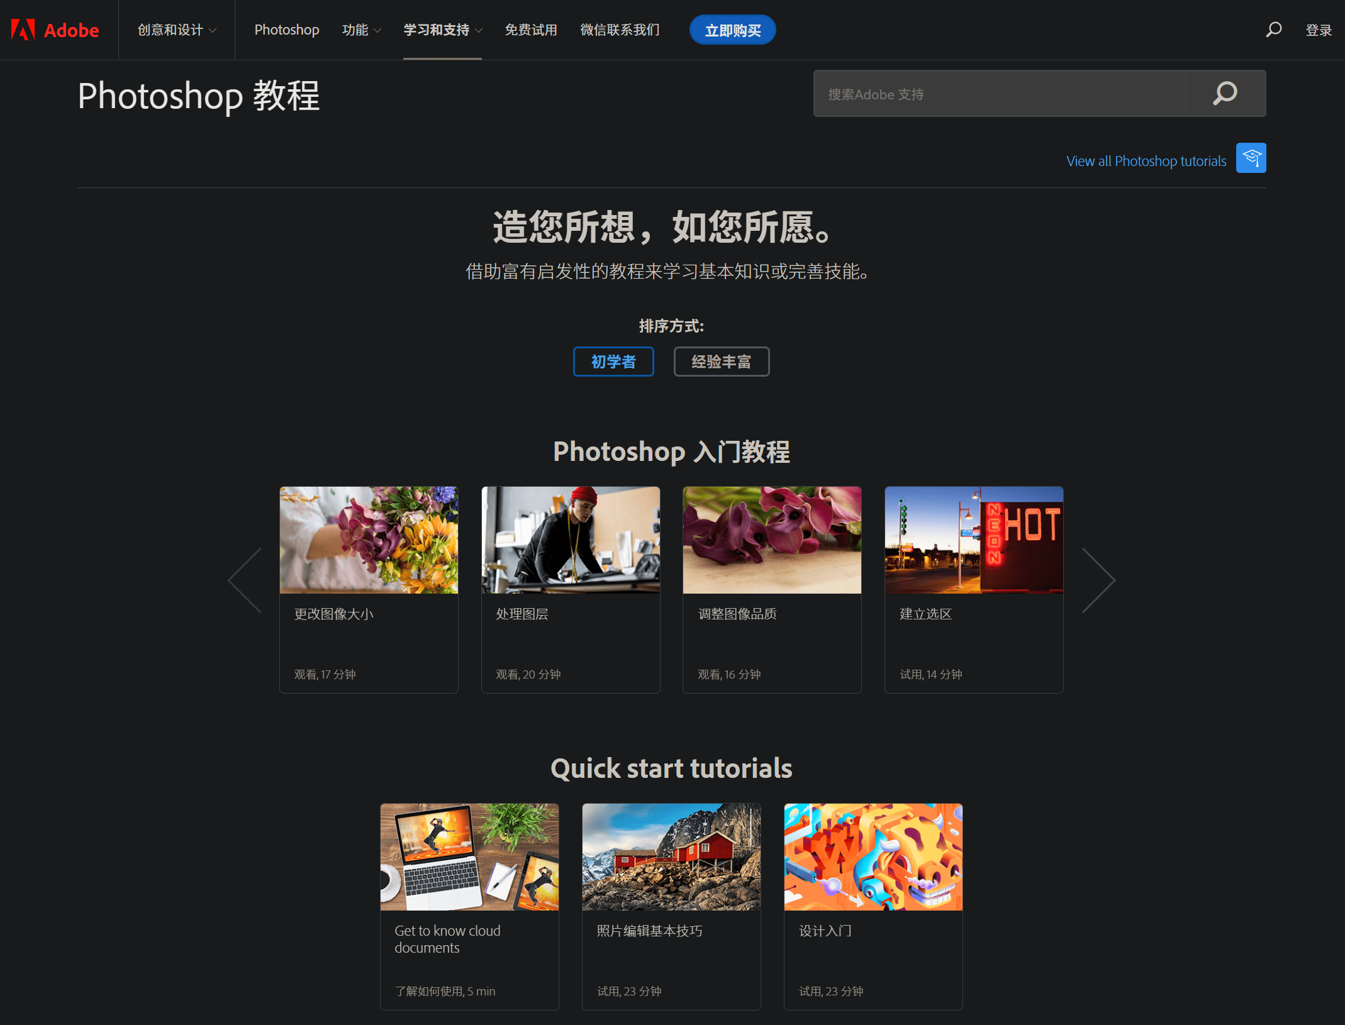Open View all Photoshop tutorials link
Viewport: 1345px width, 1025px height.
coord(1146,161)
